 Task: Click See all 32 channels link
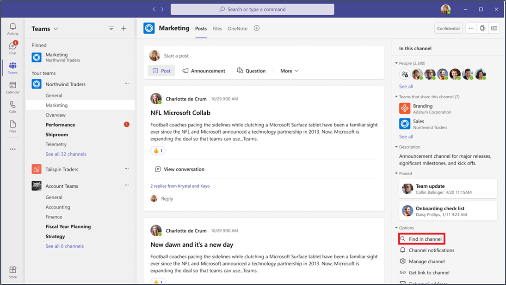66,154
